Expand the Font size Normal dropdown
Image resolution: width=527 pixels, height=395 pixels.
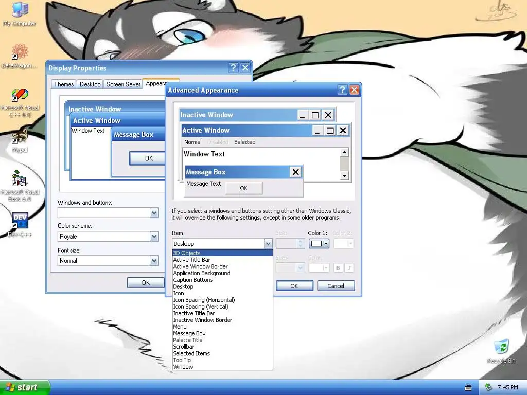tap(154, 261)
